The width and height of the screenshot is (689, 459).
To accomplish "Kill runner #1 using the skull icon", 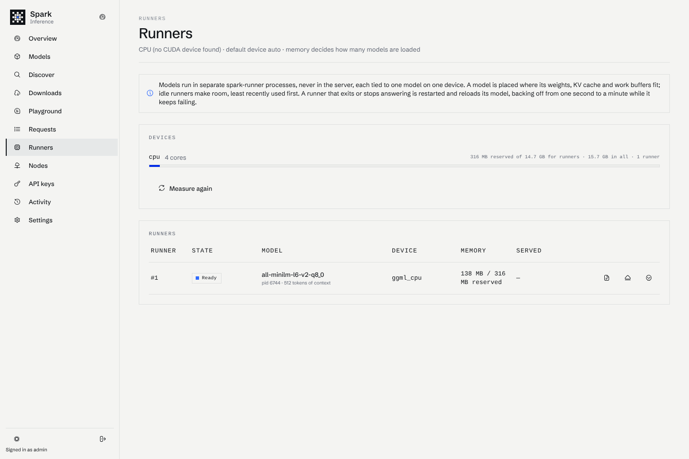I will (649, 278).
